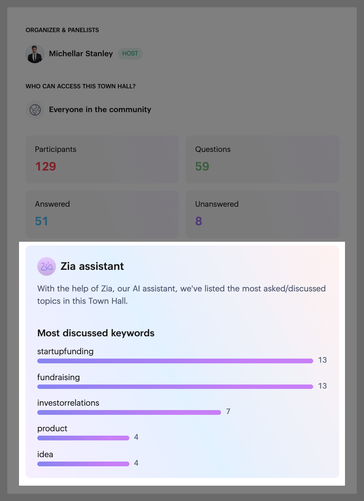This screenshot has height=501, width=364.
Task: Click the Zia assistant logo icon
Action: tap(46, 266)
